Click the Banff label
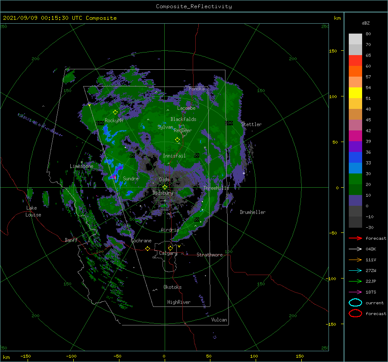Image resolution: width=388 pixels, height=362 pixels. [71, 240]
